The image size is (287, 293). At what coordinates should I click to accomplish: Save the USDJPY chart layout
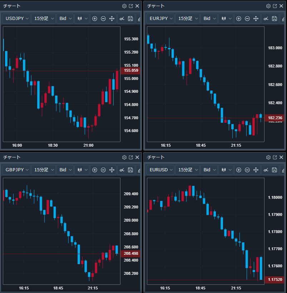pyautogui.click(x=130, y=19)
